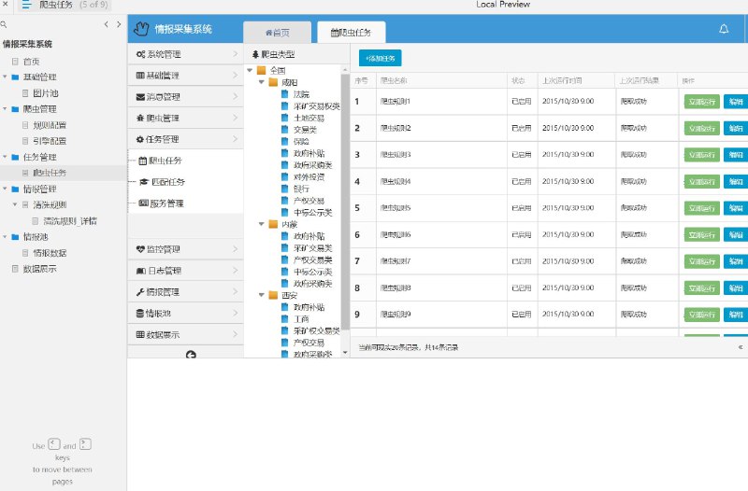Screen dimensions: 748x491
Task: Click the 全国 folder icon in tree
Action: pos(262,71)
